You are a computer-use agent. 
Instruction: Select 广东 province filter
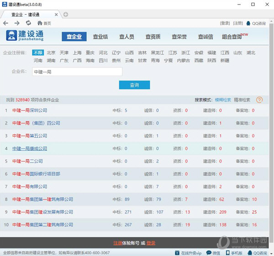coord(64,60)
